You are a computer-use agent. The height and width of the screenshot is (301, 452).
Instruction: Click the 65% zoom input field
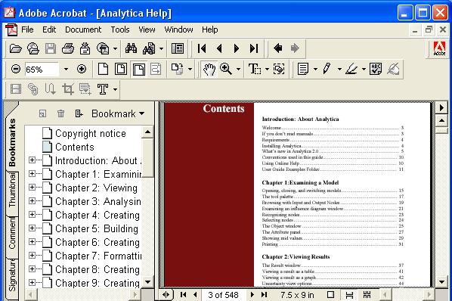click(42, 69)
